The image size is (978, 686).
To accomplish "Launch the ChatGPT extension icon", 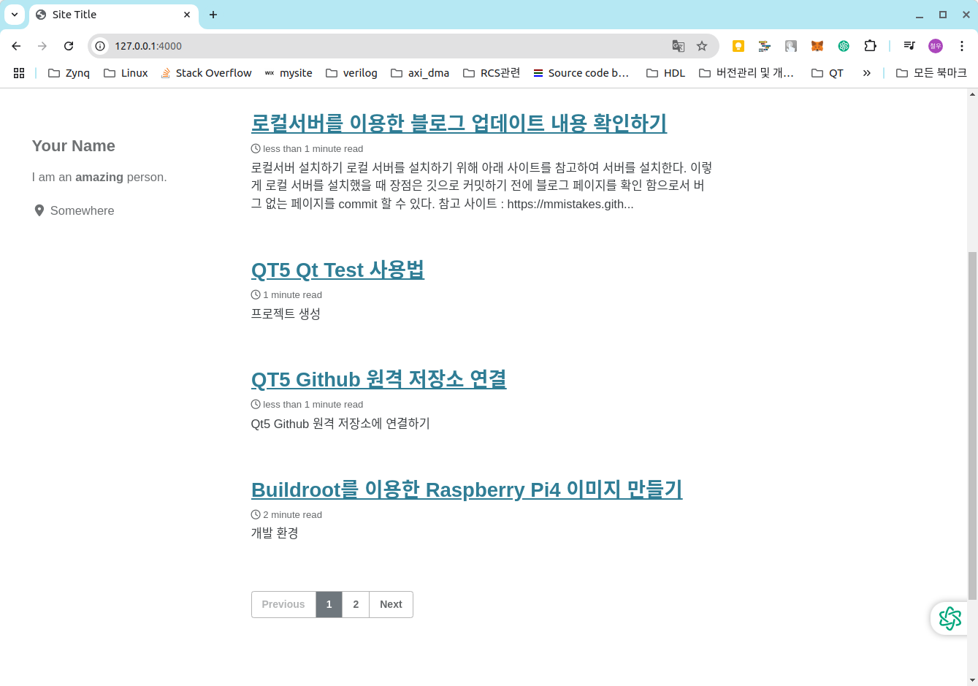I will point(844,45).
